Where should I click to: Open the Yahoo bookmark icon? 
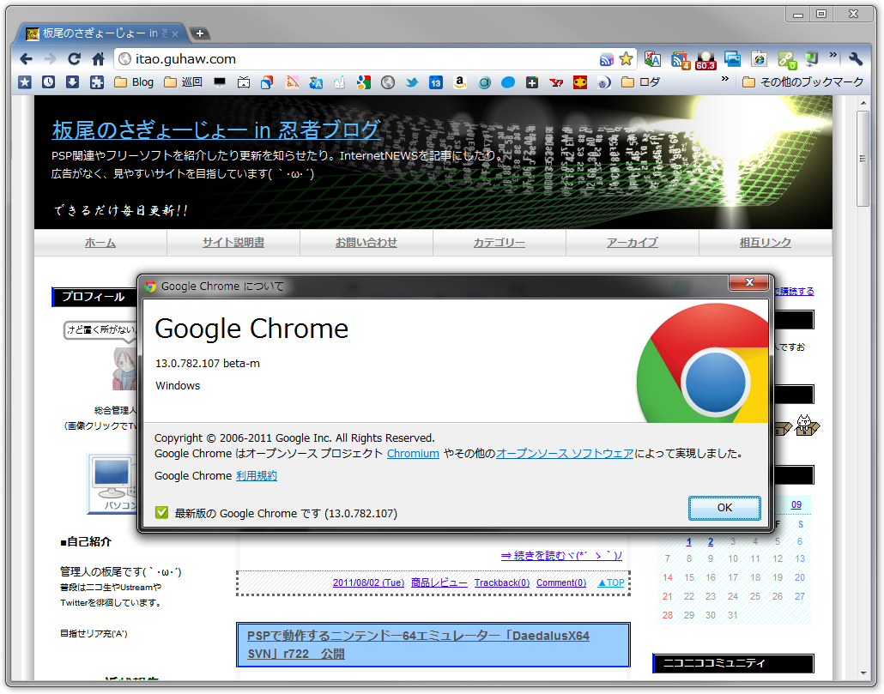click(556, 83)
